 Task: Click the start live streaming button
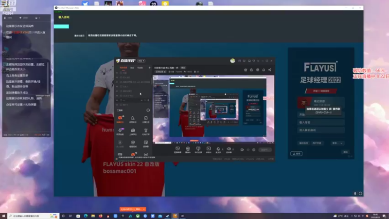click(x=265, y=150)
